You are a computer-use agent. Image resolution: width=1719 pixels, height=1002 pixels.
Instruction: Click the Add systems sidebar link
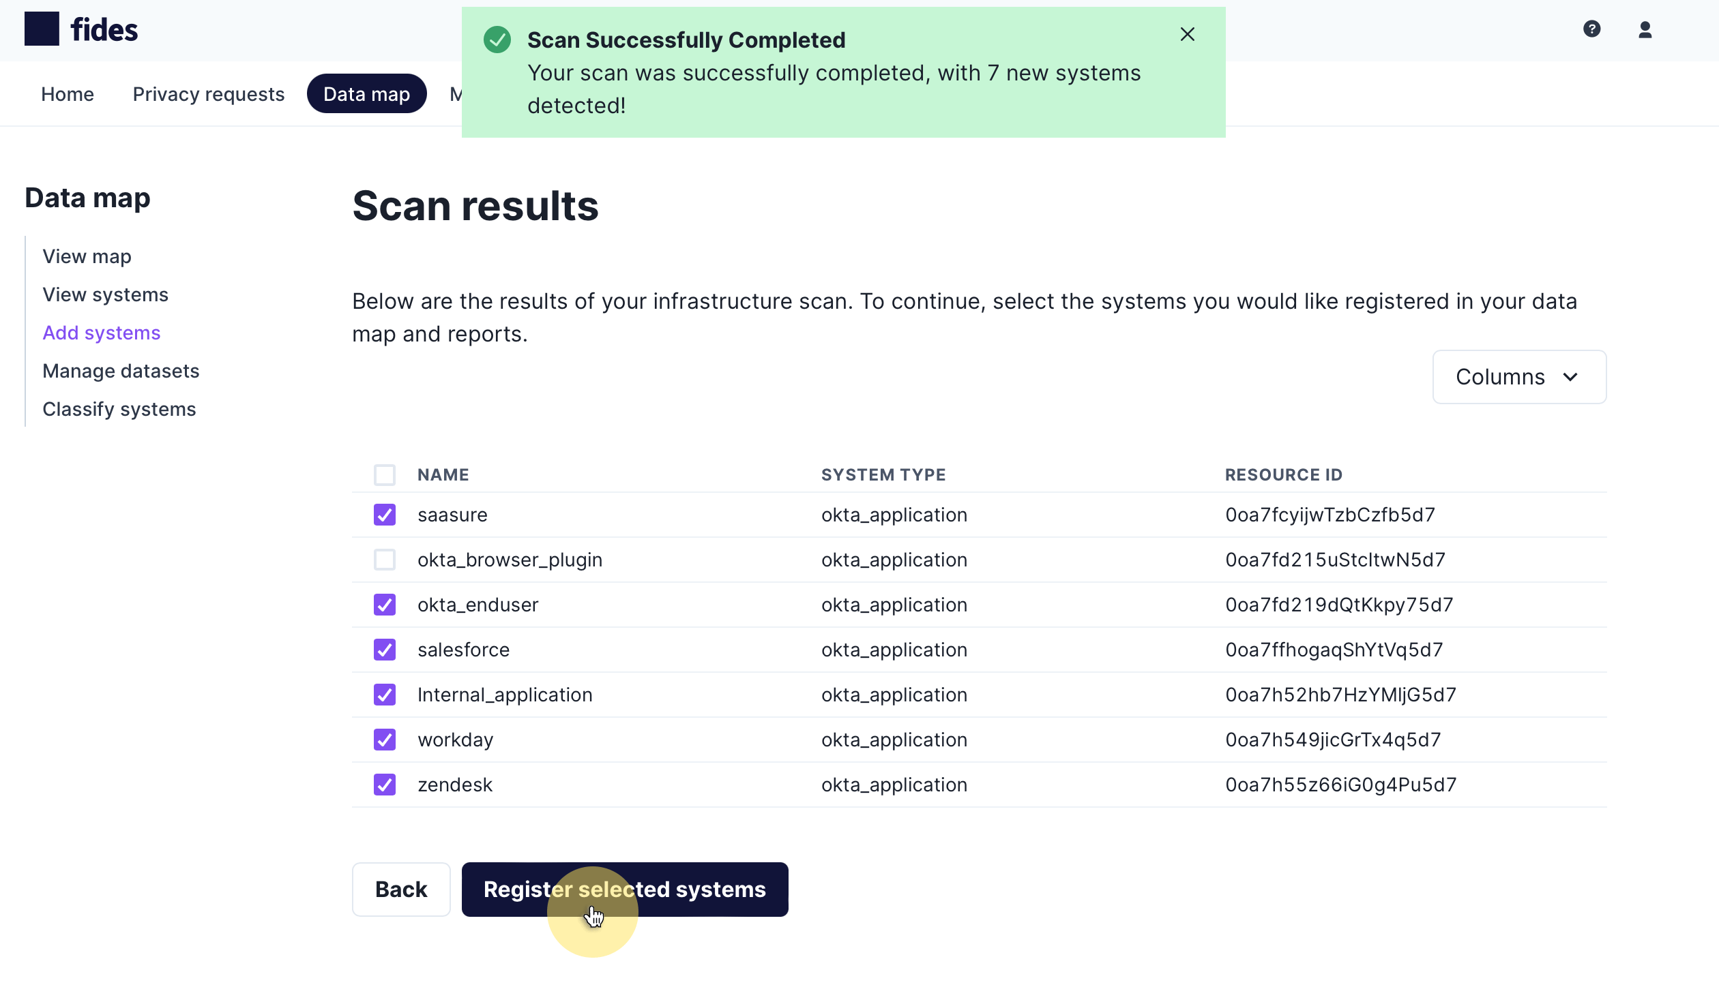102,333
